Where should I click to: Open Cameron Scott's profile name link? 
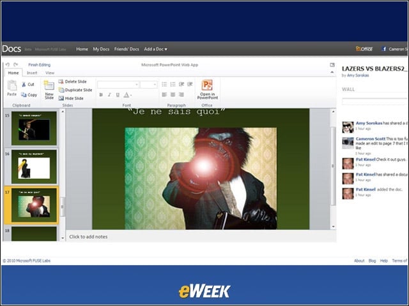click(371, 139)
